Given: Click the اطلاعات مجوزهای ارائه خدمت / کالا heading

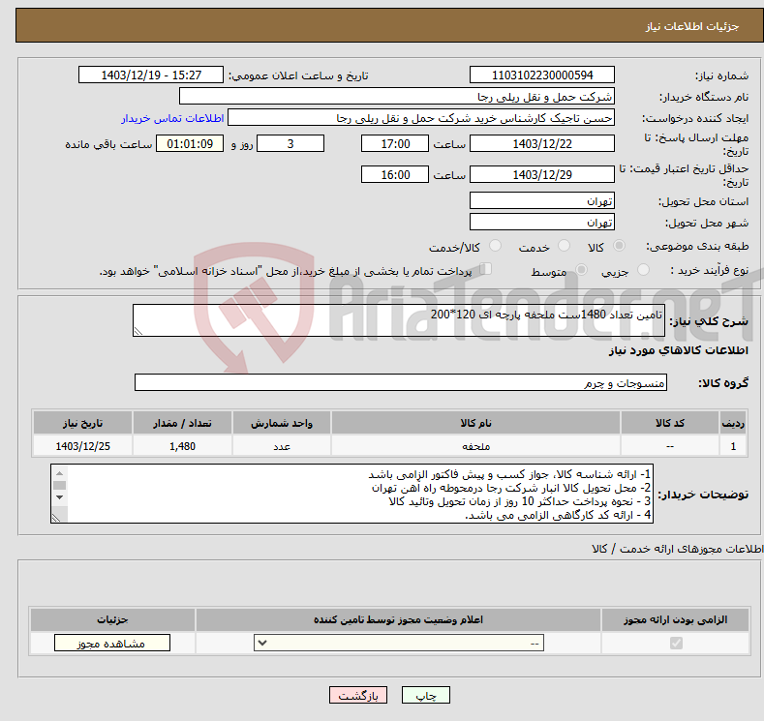Looking at the screenshot, I should pyautogui.click(x=678, y=549).
